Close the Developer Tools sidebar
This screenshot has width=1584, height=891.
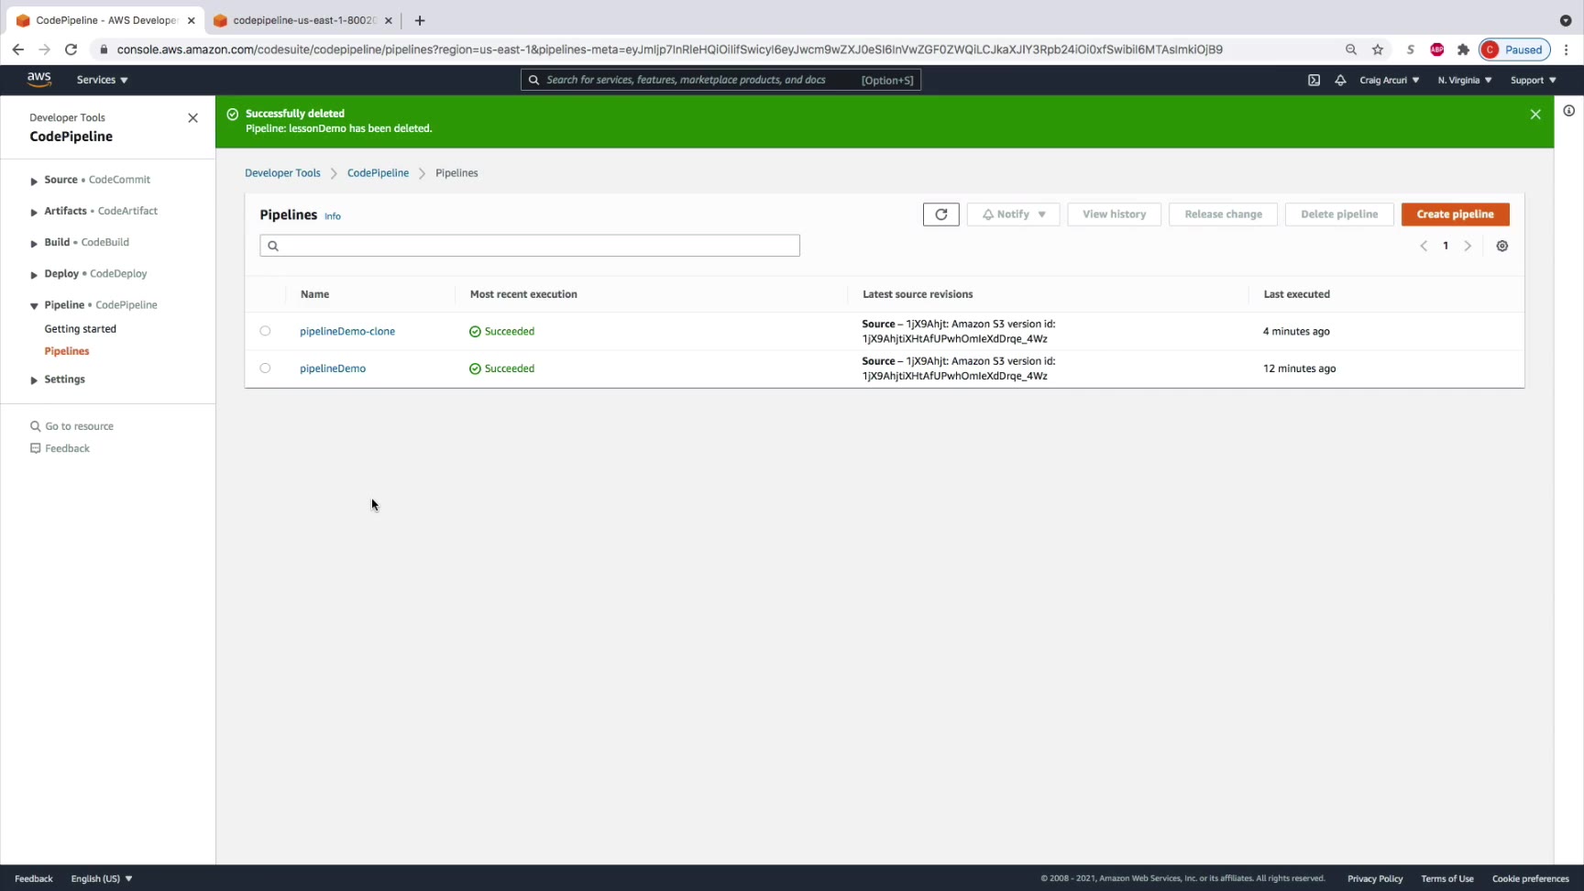192,118
